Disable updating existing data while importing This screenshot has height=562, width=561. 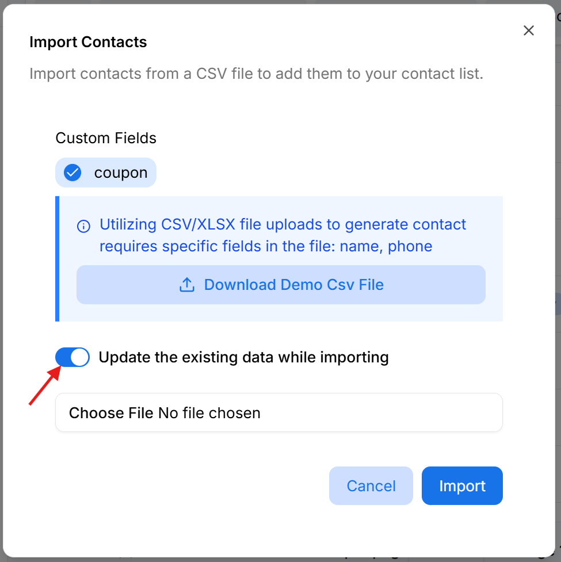(x=72, y=357)
